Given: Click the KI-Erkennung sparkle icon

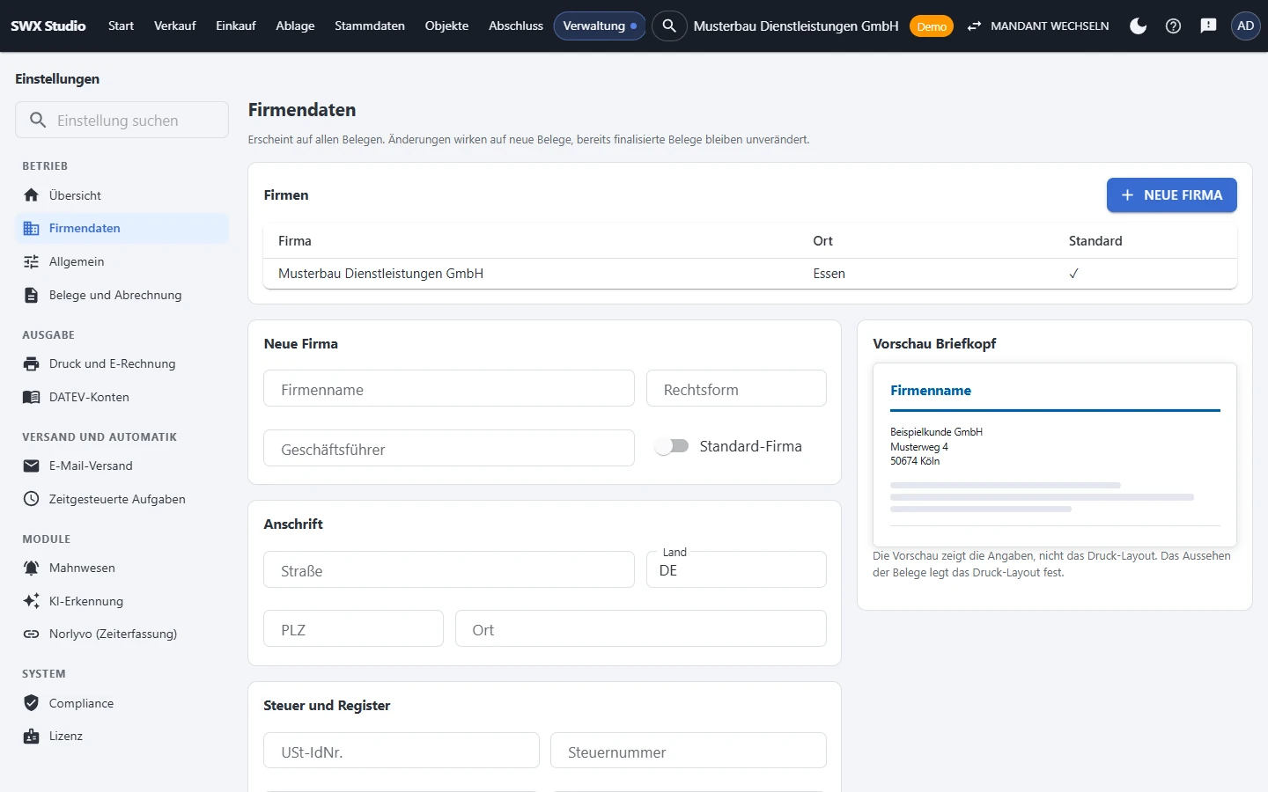Looking at the screenshot, I should coord(32,601).
